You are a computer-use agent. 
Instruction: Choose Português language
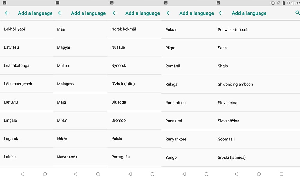click(x=120, y=157)
